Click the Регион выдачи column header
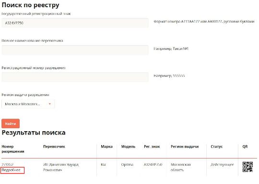The image size is (259, 184). point(185,147)
